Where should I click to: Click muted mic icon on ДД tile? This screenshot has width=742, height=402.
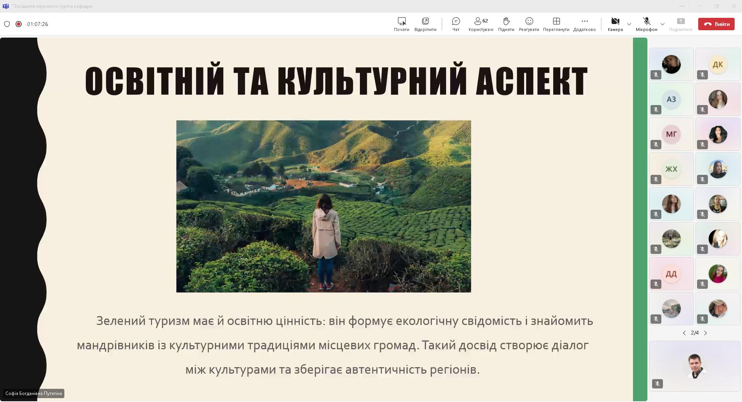[x=656, y=284]
